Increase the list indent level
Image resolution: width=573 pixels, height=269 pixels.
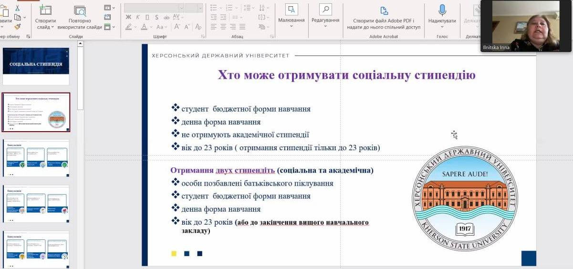pos(224,18)
